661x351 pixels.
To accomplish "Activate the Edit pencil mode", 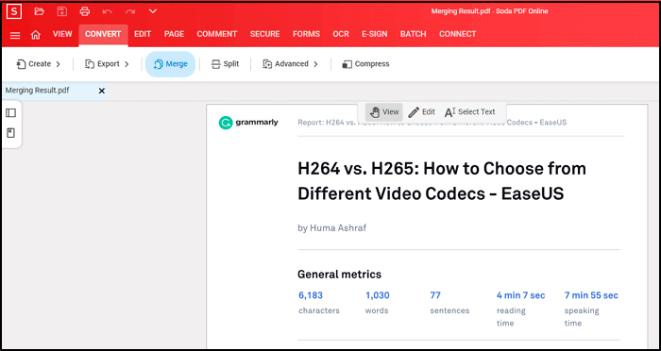I will tap(421, 112).
